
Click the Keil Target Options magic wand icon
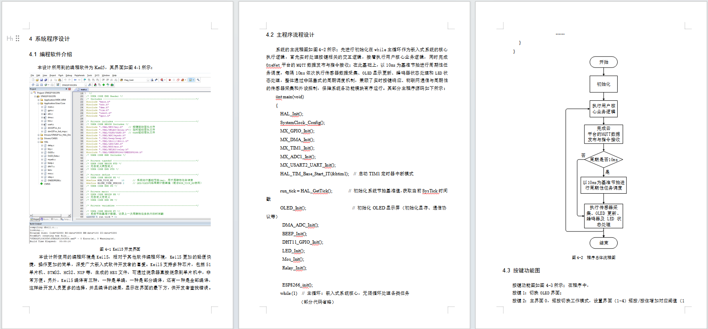click(x=90, y=85)
